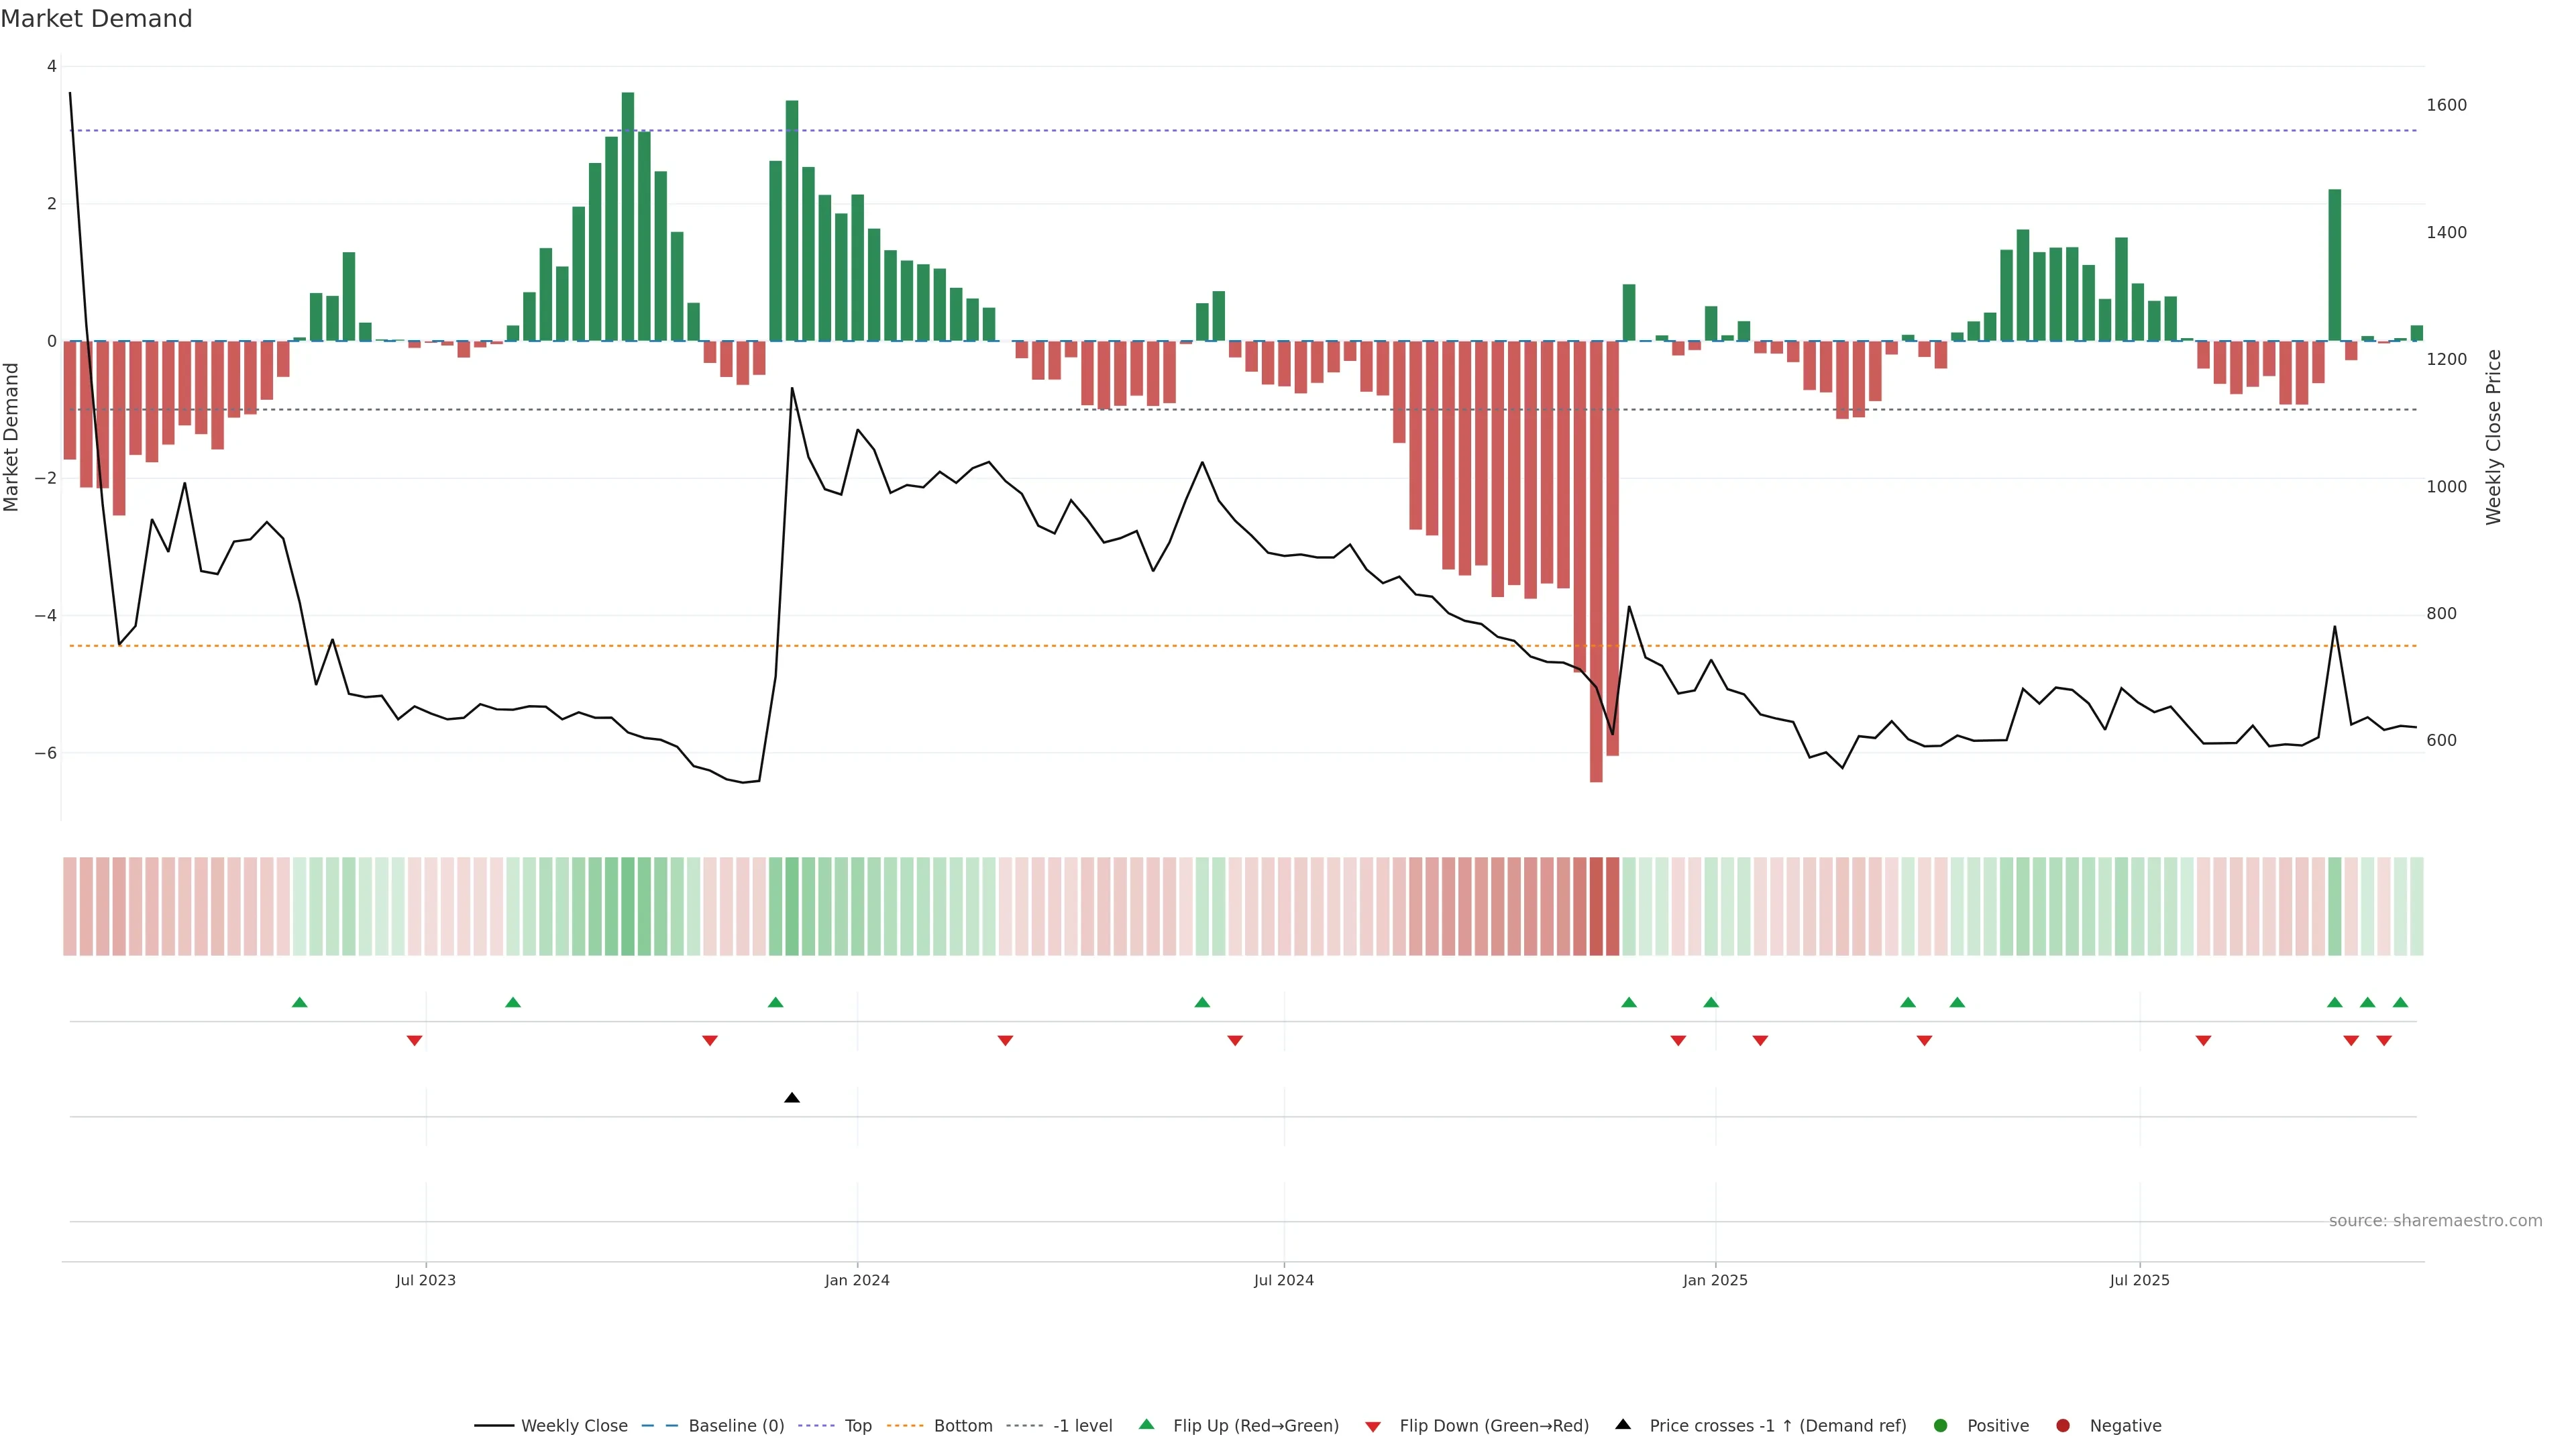Hide the Top dotted line via legend
This screenshot has width=2576, height=1449.
coord(857,1425)
